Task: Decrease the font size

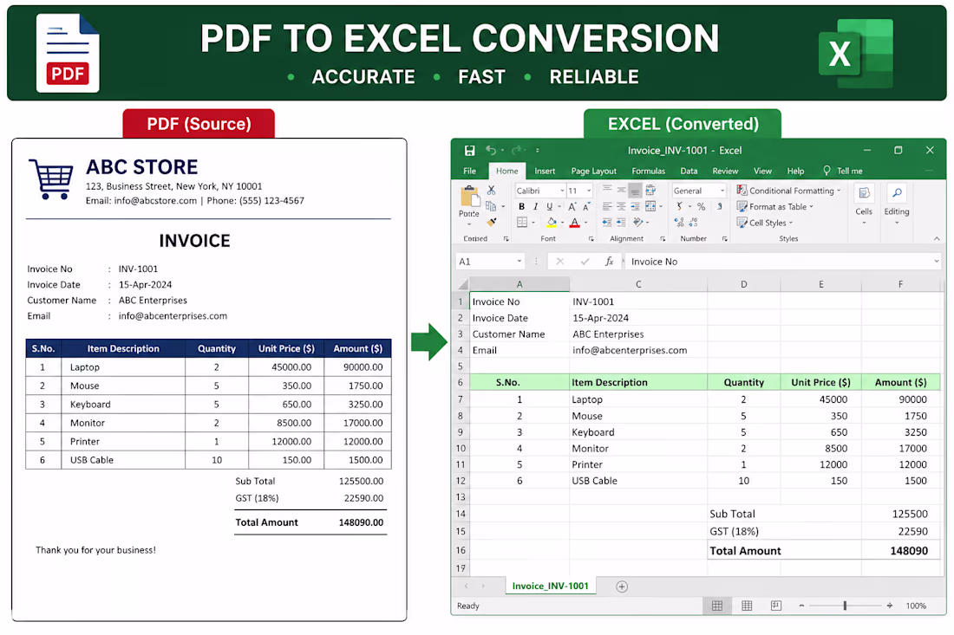Action: tap(586, 206)
